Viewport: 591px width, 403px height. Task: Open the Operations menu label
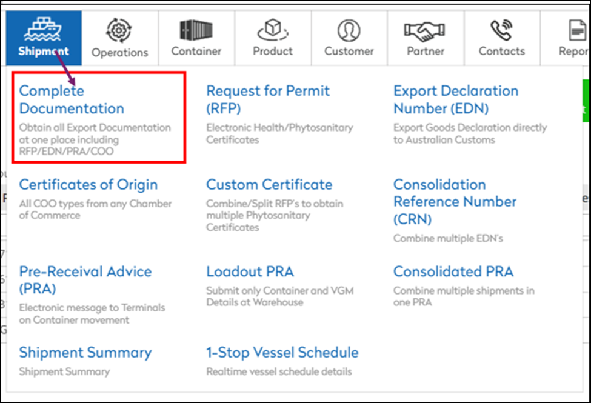tap(120, 52)
